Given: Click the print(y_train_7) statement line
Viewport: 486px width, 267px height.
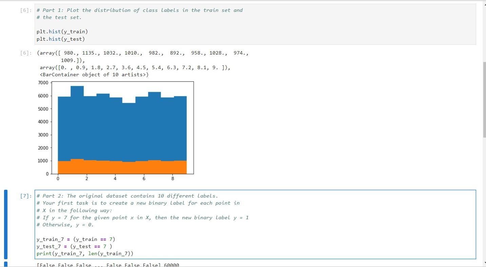Looking at the screenshot, I should (85, 253).
